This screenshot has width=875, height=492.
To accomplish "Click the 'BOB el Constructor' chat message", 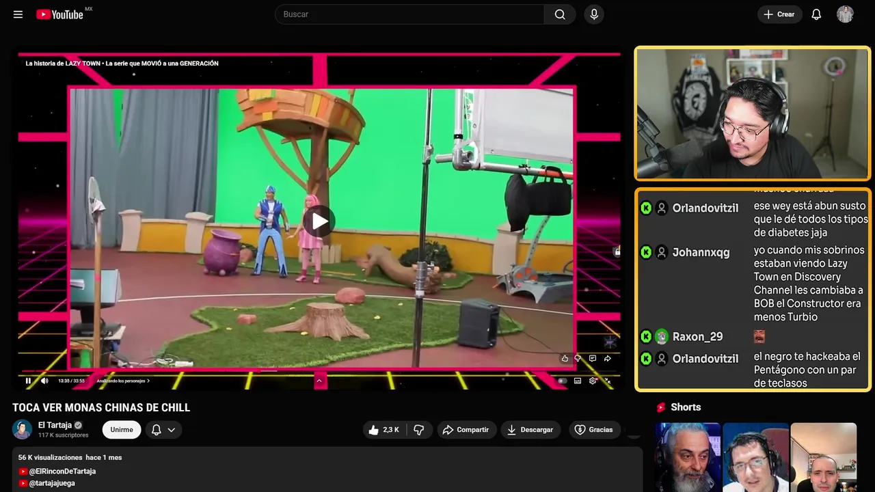I will tap(809, 283).
